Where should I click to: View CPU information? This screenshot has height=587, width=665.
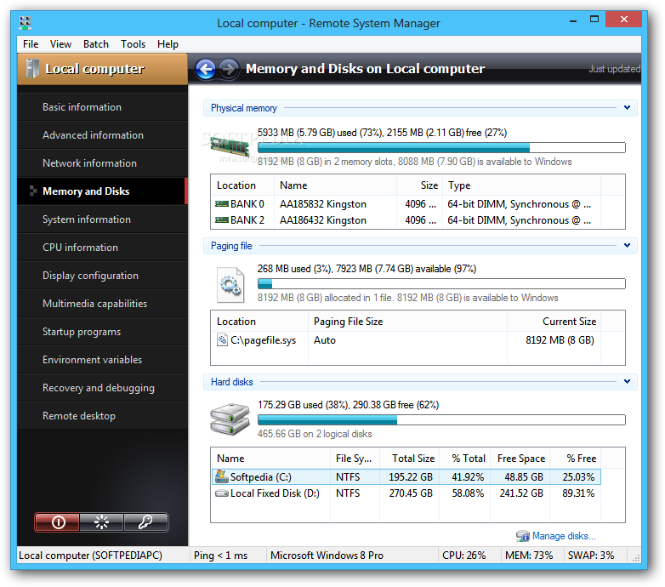click(x=102, y=248)
